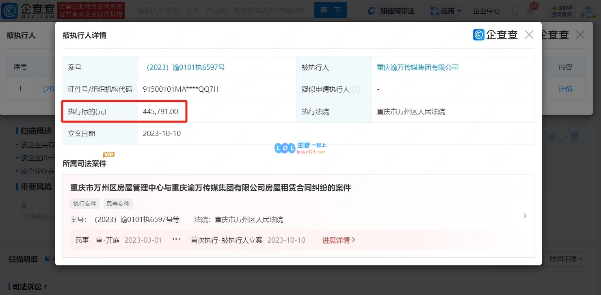Close the background 被执行人 panel
Image resolution: width=601 pixels, height=295 pixels.
[580, 35]
